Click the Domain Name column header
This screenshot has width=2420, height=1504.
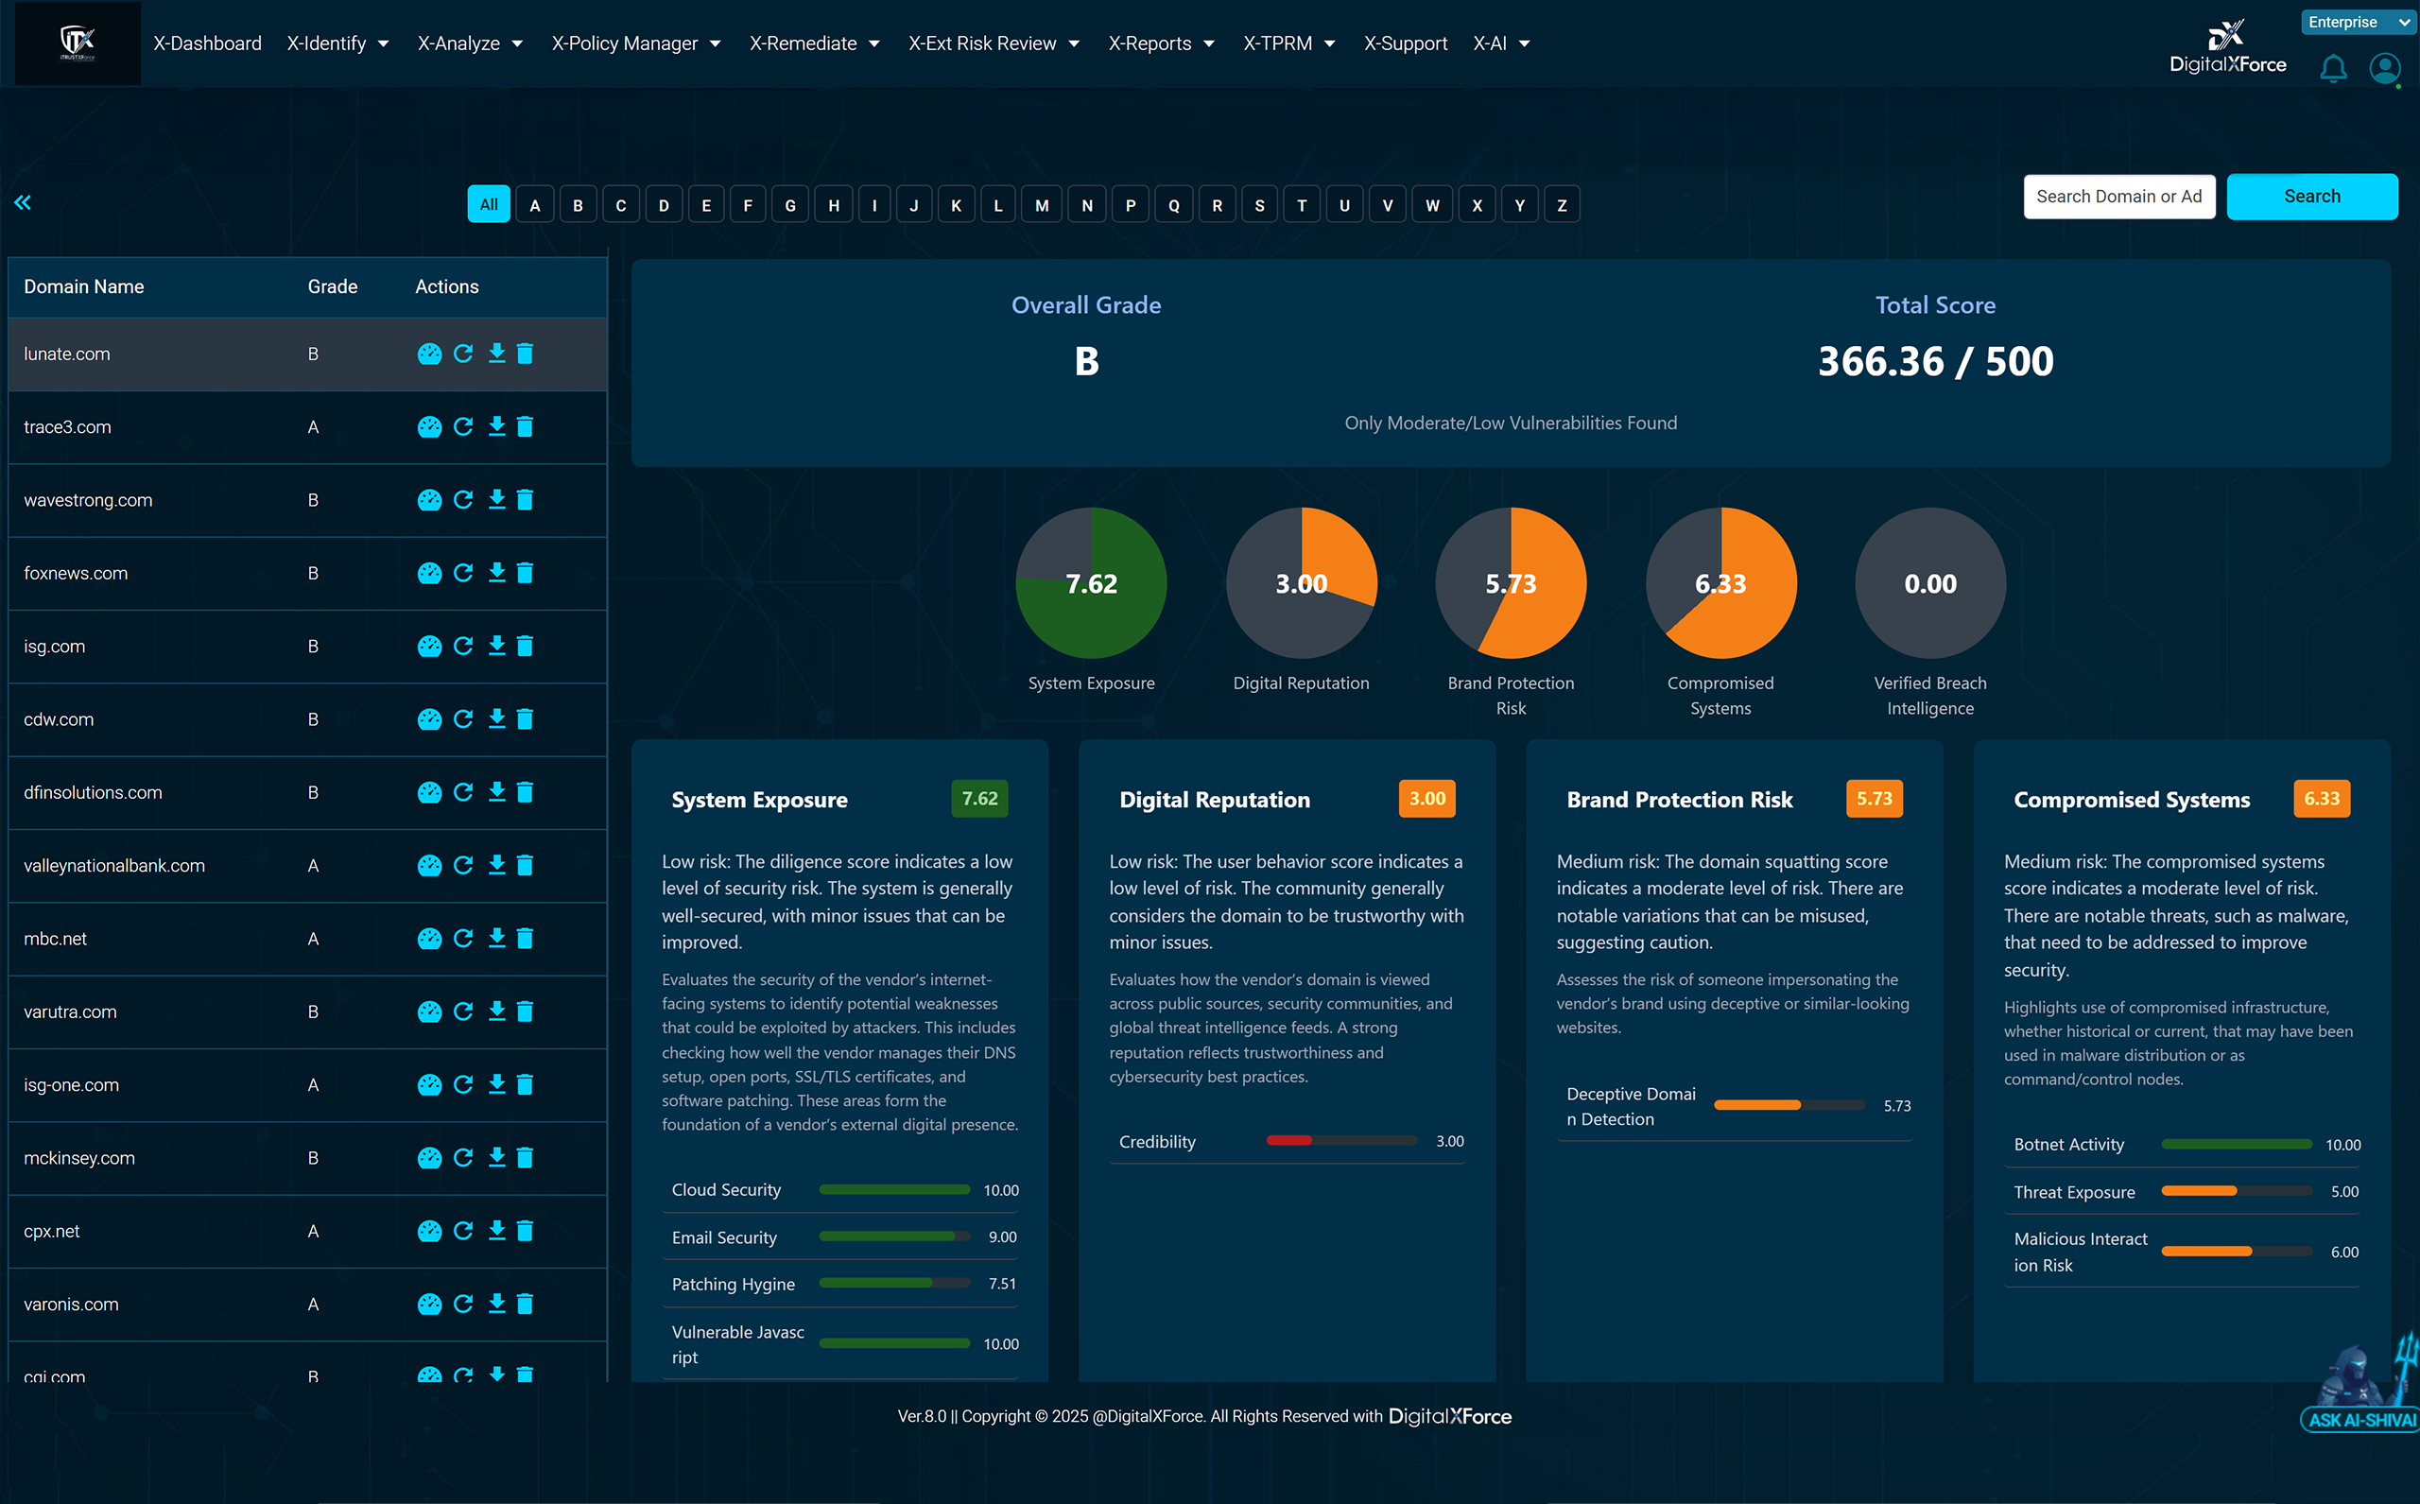(x=83, y=286)
